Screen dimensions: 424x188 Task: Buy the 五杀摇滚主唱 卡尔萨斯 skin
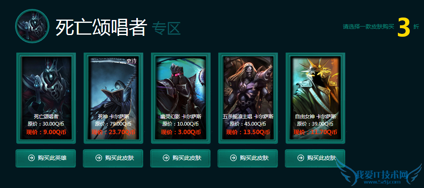(x=248, y=158)
